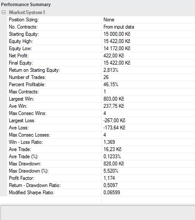Click the Modified Sharpe Ratio value
Viewport: 195px width, 220px height.
pos(112,192)
